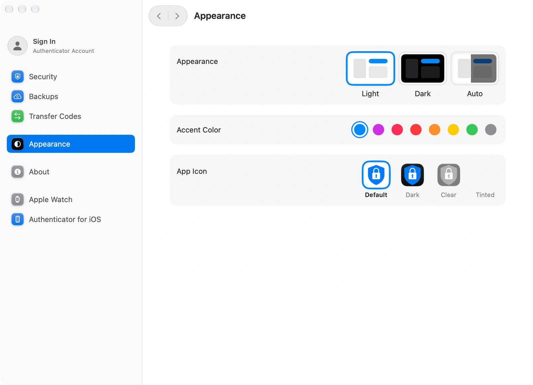The width and height of the screenshot is (533, 385).
Task: Pick the pink accent color
Action: 397,130
